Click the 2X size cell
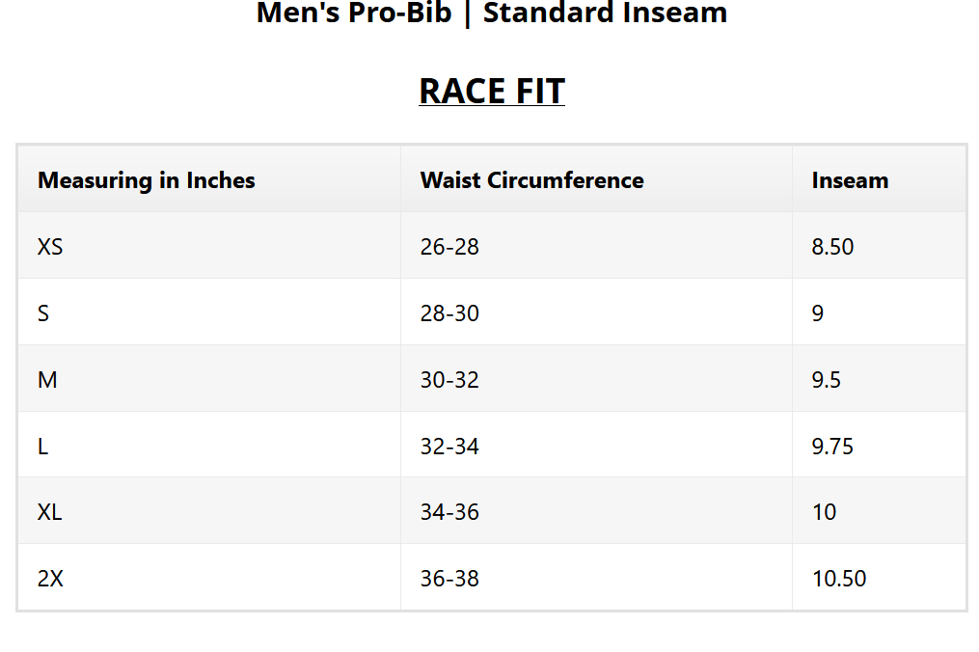Image resolution: width=979 pixels, height=652 pixels. (x=50, y=579)
